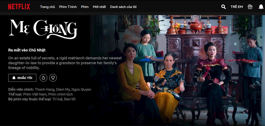This screenshot has height=126, width=265.
Task: Open the search magnifier icon
Action: pyautogui.click(x=223, y=7)
